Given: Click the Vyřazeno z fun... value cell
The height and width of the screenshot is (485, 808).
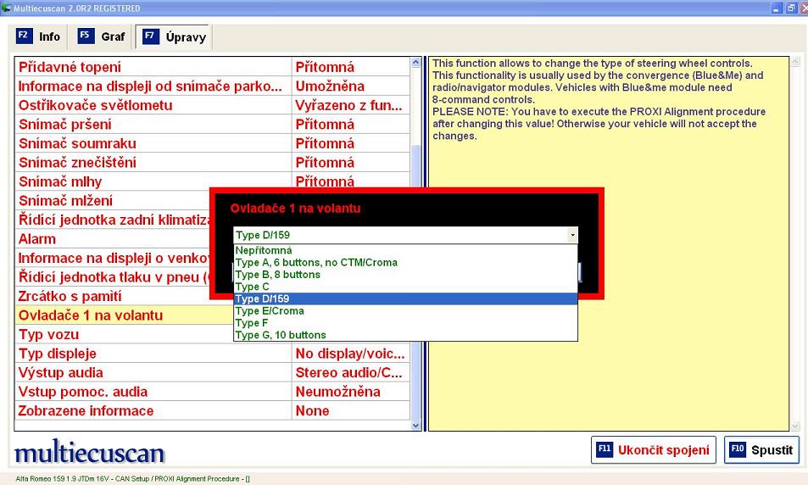Looking at the screenshot, I should pos(350,104).
